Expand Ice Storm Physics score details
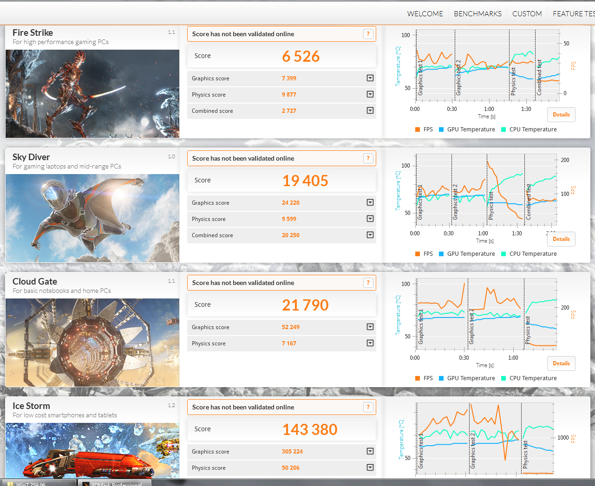Screen dimensions: 595x486 [x=370, y=467]
